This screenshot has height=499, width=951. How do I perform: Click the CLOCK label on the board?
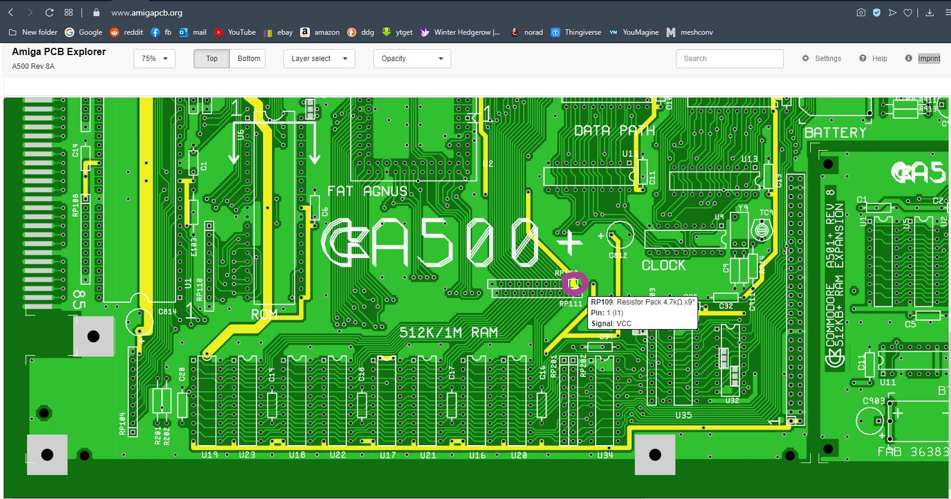[x=663, y=266]
